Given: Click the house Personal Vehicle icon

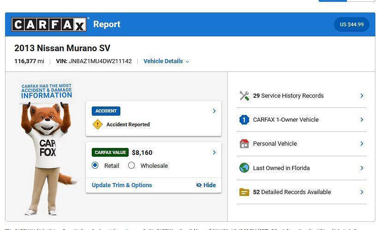Looking at the screenshot, I should [x=244, y=144].
